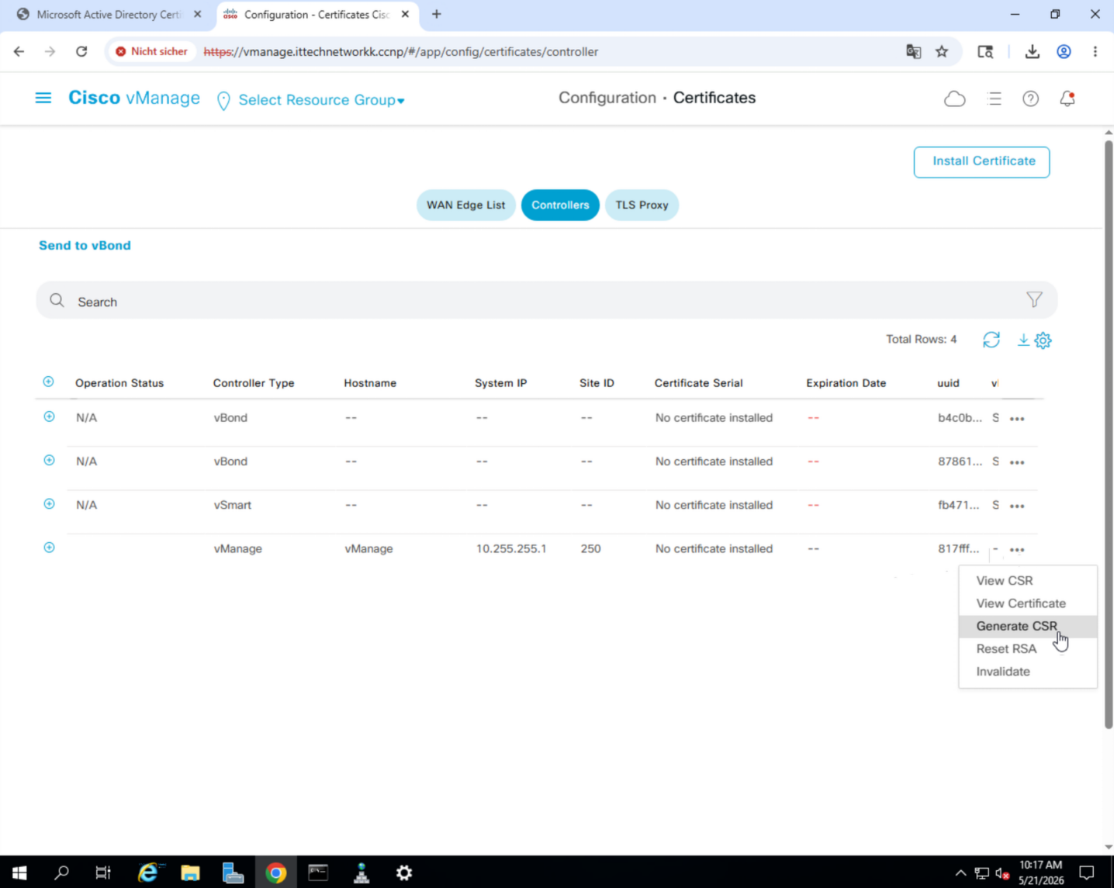Open the help question mark icon
The image size is (1114, 888).
tap(1030, 98)
